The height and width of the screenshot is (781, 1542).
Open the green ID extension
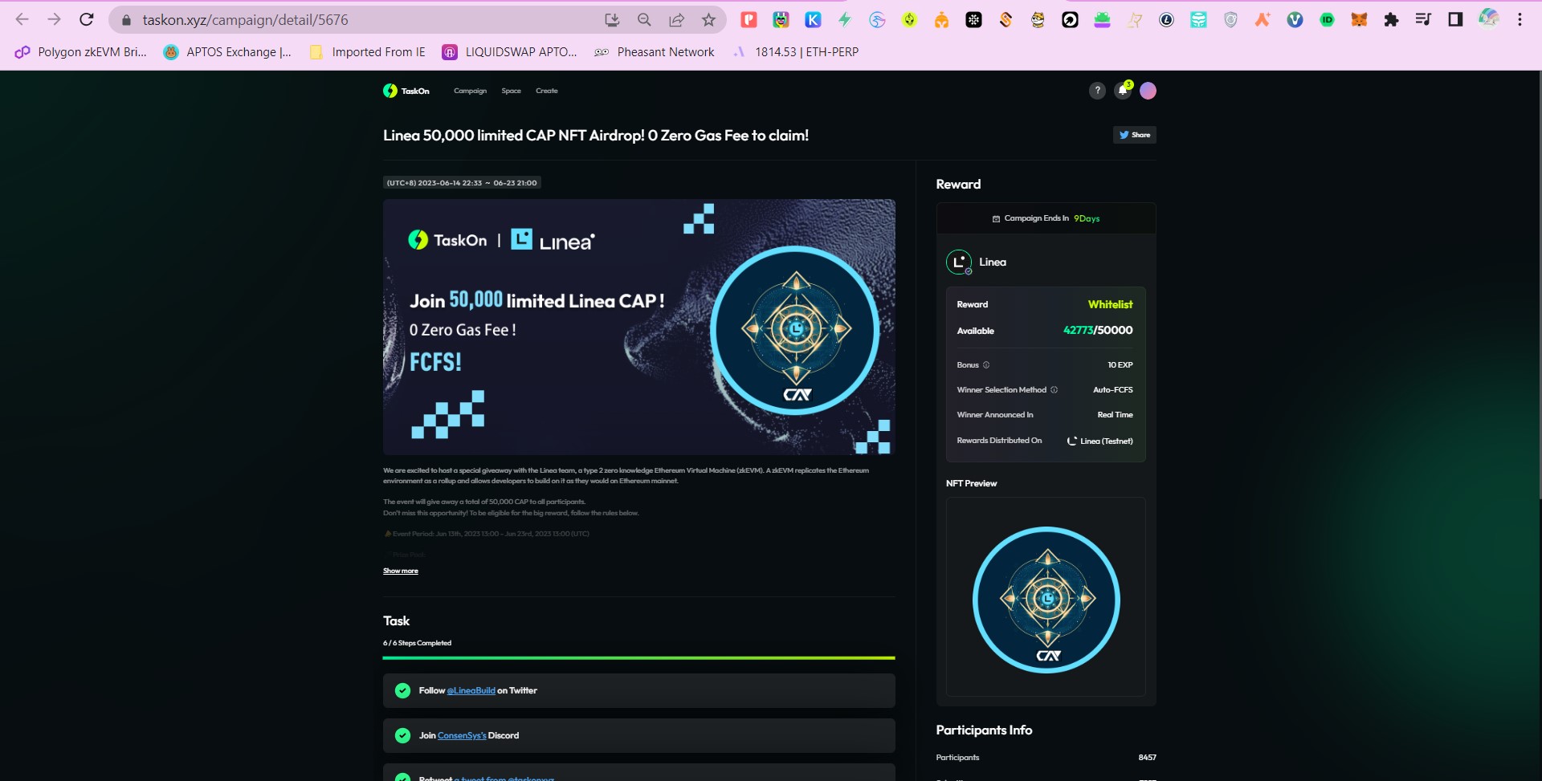click(x=1327, y=20)
